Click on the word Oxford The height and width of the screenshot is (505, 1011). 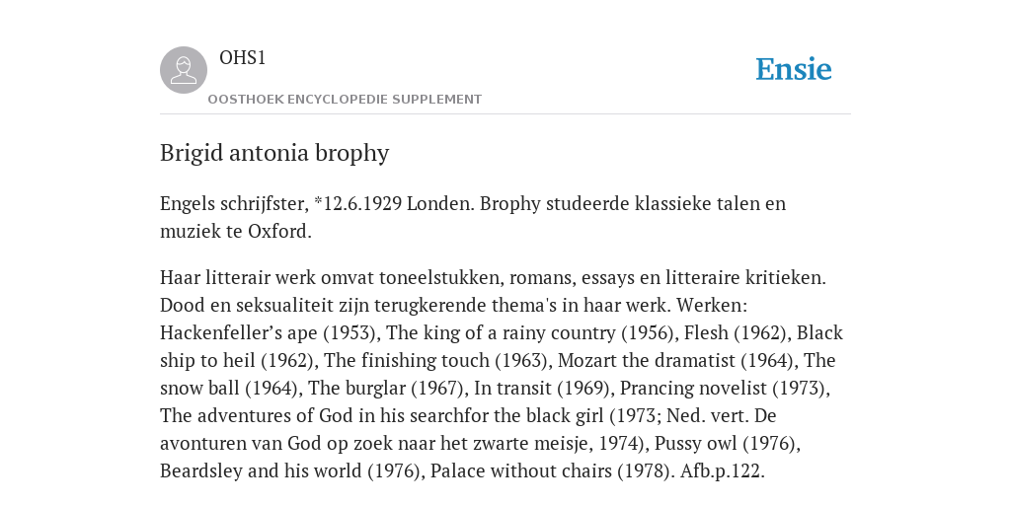click(279, 231)
